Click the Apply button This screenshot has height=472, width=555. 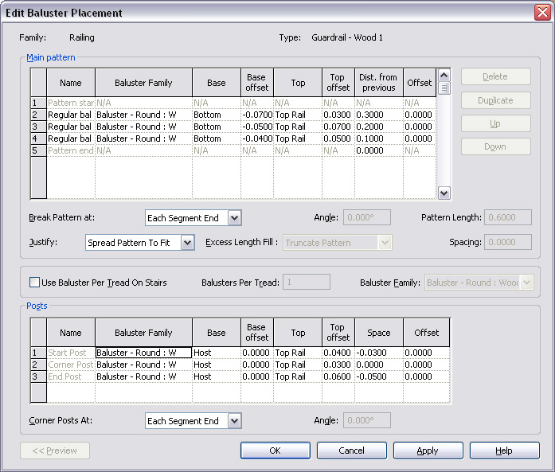tap(428, 451)
